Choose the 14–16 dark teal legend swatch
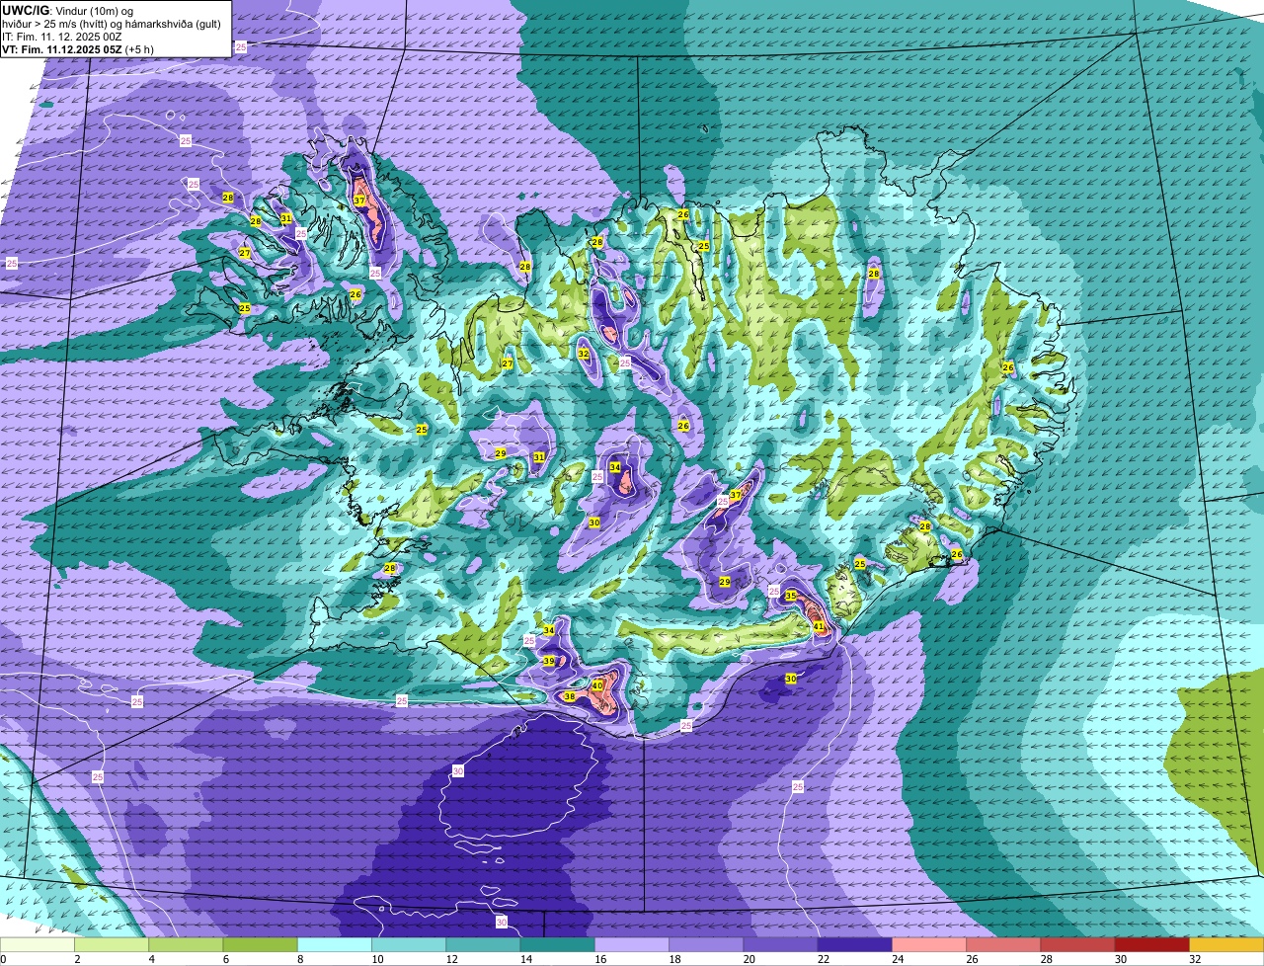This screenshot has width=1264, height=966. (557, 944)
